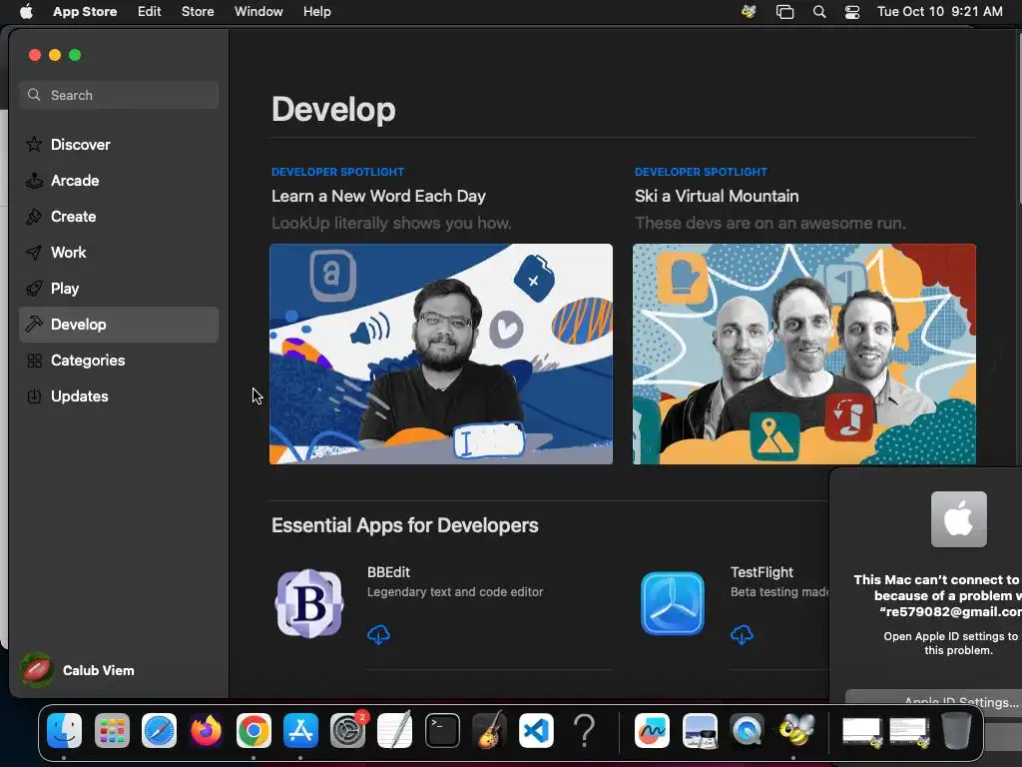Screen dimensions: 1022x767
Task: Open Control Center in menu bar
Action: point(852,12)
